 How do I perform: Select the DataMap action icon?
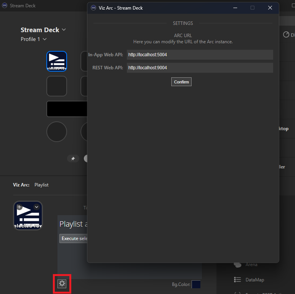pyautogui.click(x=238, y=280)
